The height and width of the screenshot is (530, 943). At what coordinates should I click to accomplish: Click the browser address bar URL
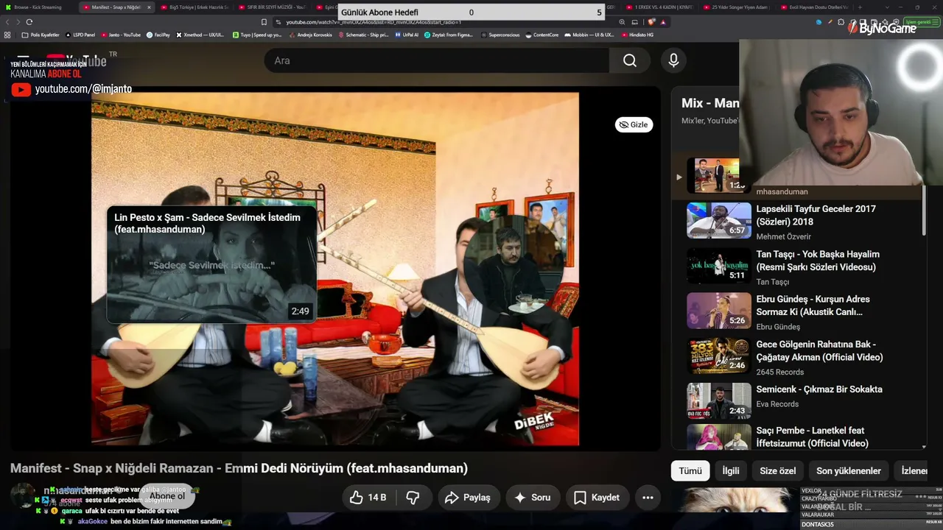click(374, 22)
